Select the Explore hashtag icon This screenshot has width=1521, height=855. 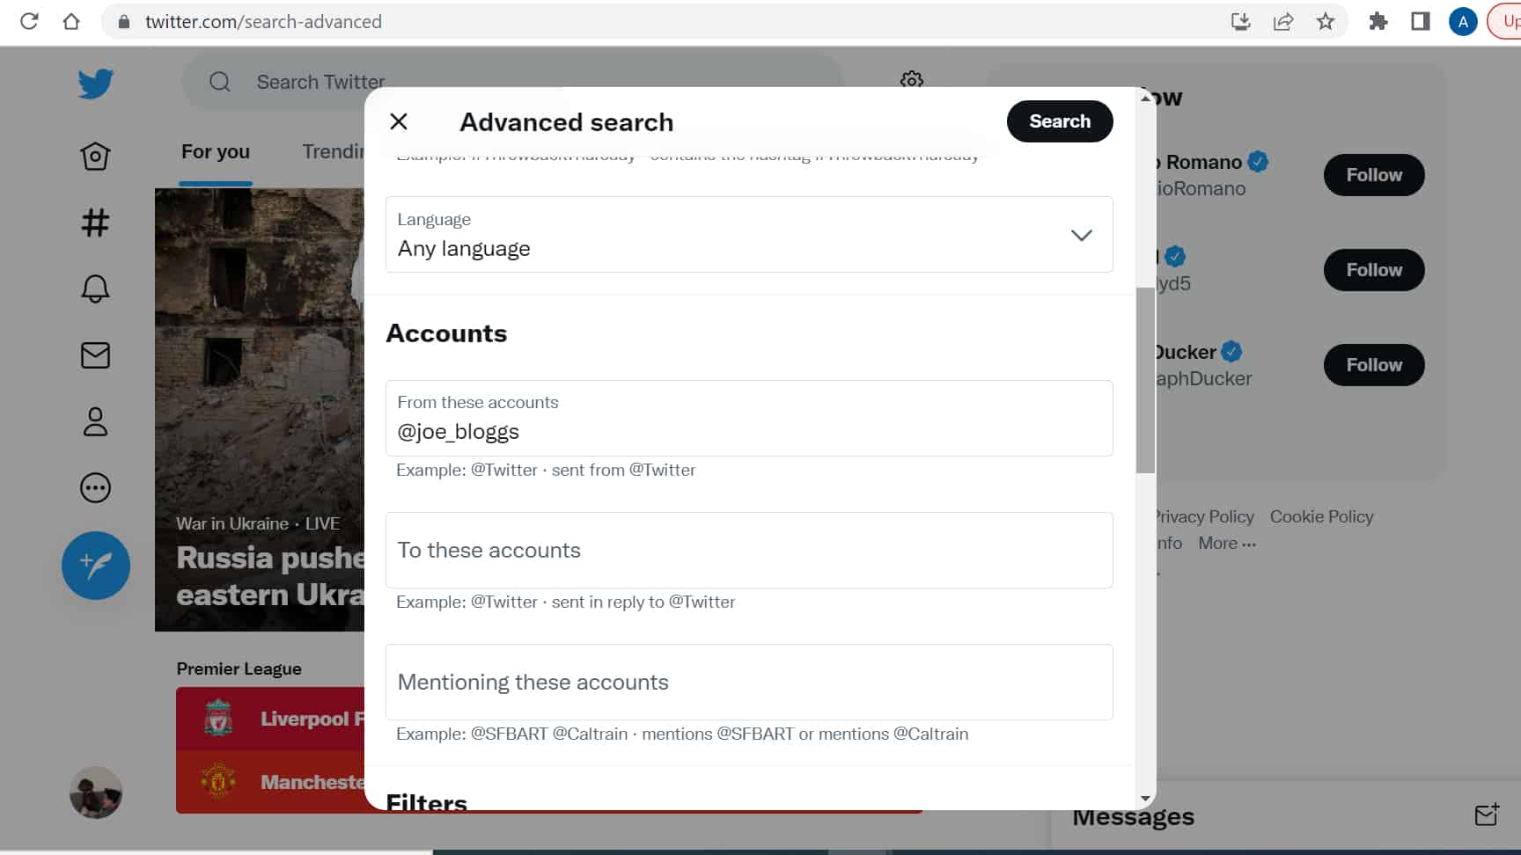point(94,223)
